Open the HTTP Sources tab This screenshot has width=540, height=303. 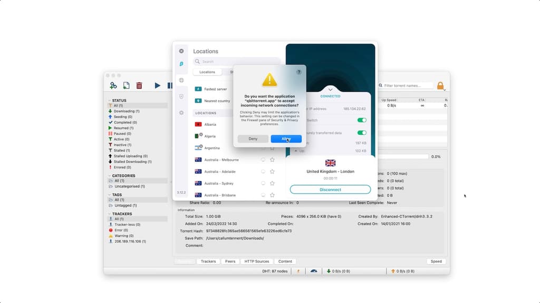[257, 261]
